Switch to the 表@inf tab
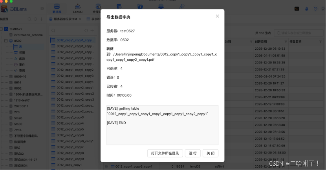The width and height of the screenshot is (326, 170). tap(94, 19)
